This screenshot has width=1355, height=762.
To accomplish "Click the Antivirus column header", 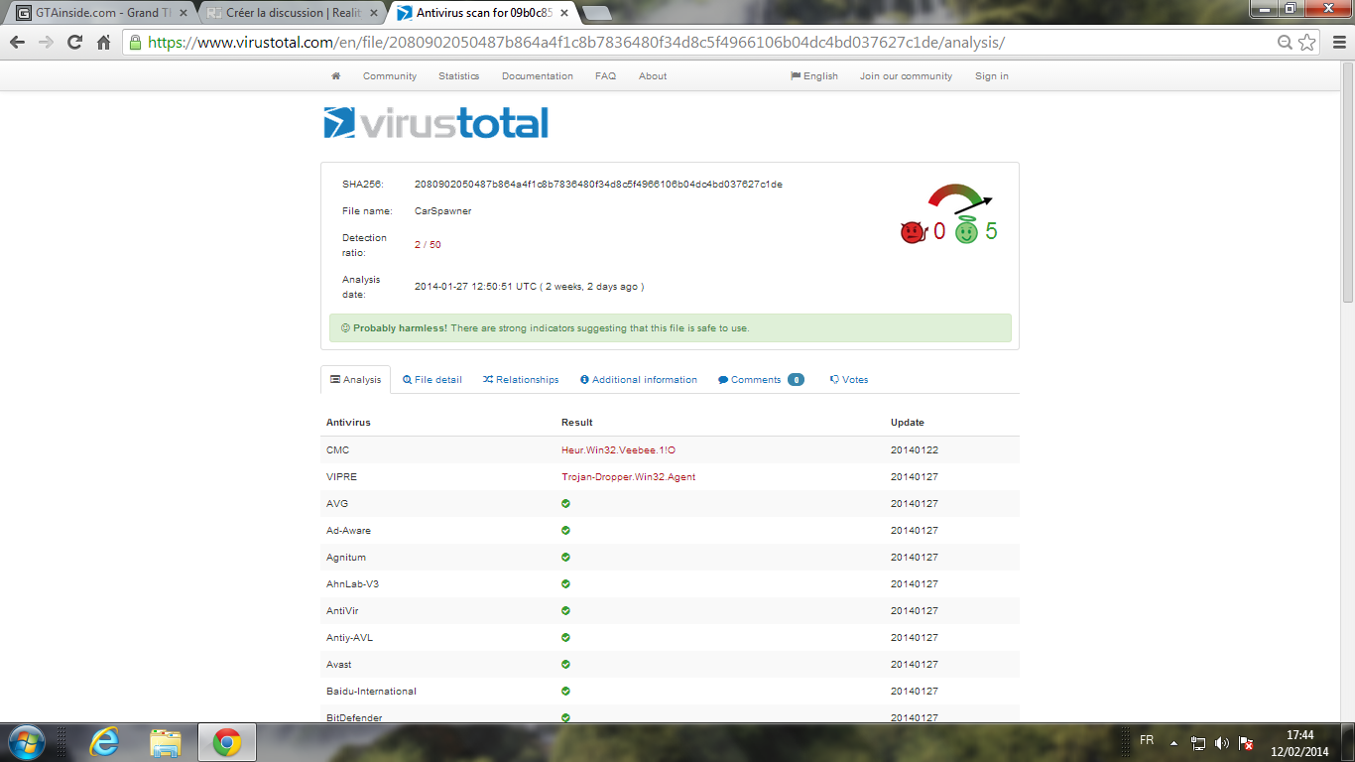I will [348, 423].
